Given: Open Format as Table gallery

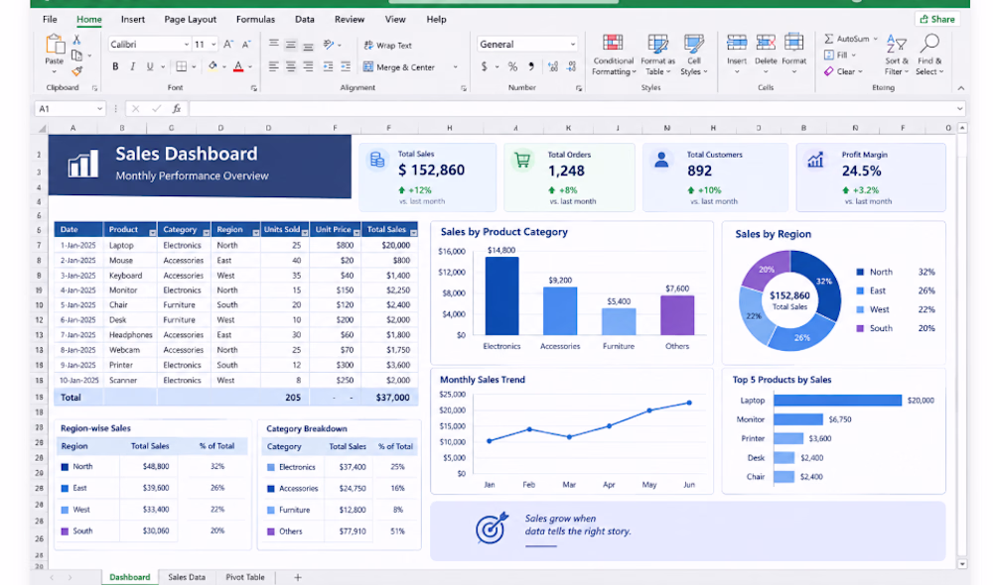Looking at the screenshot, I should click(657, 55).
